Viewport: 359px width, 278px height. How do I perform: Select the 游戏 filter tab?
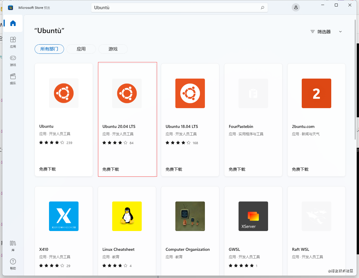click(x=113, y=49)
